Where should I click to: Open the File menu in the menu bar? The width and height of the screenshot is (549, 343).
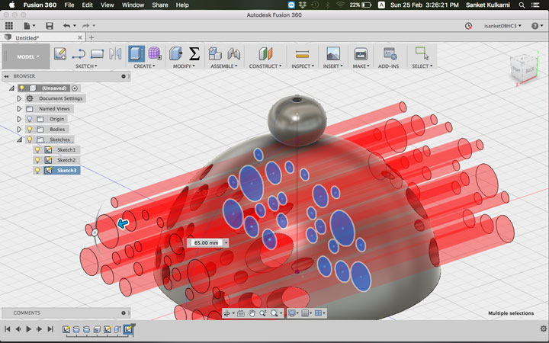(x=69, y=5)
